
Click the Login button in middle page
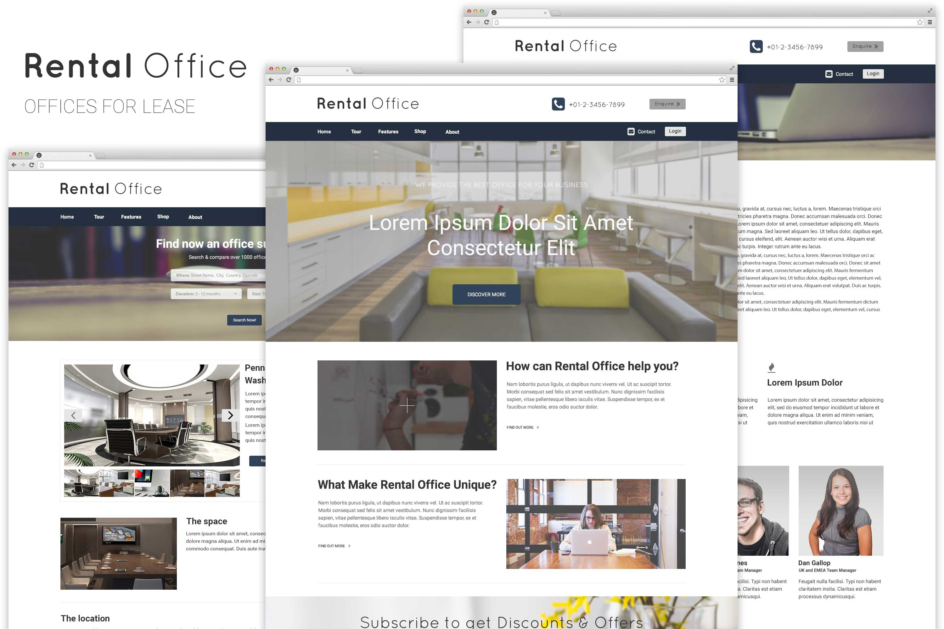point(675,131)
